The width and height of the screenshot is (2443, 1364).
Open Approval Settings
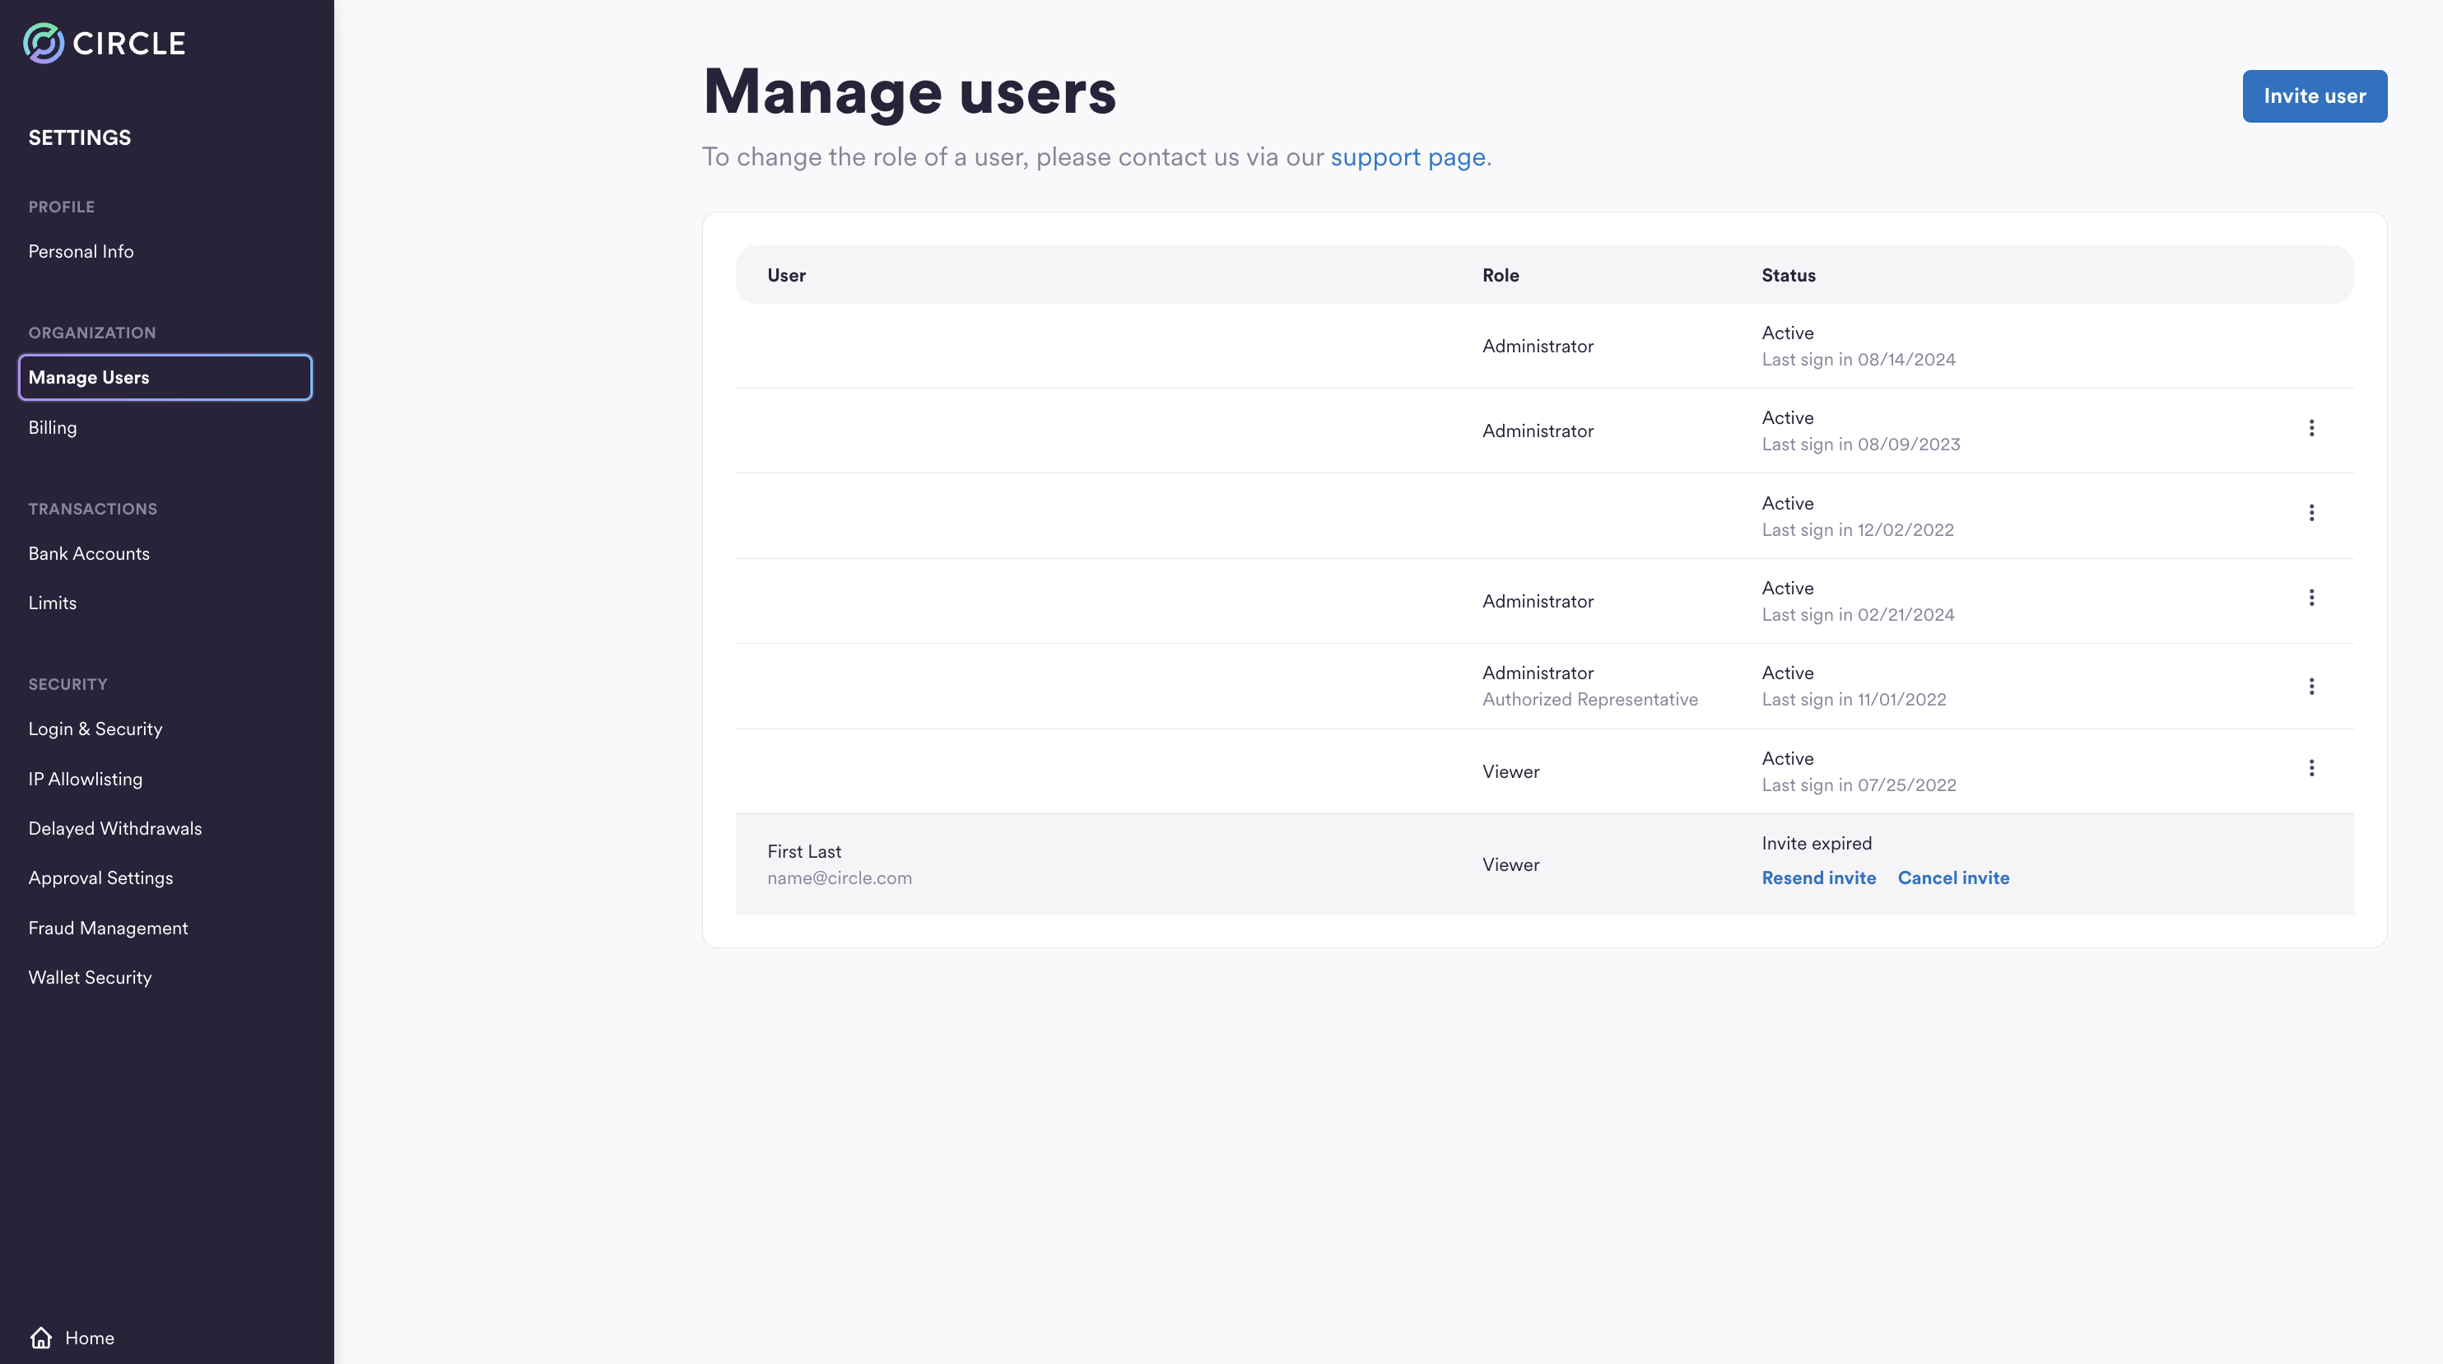click(x=100, y=878)
